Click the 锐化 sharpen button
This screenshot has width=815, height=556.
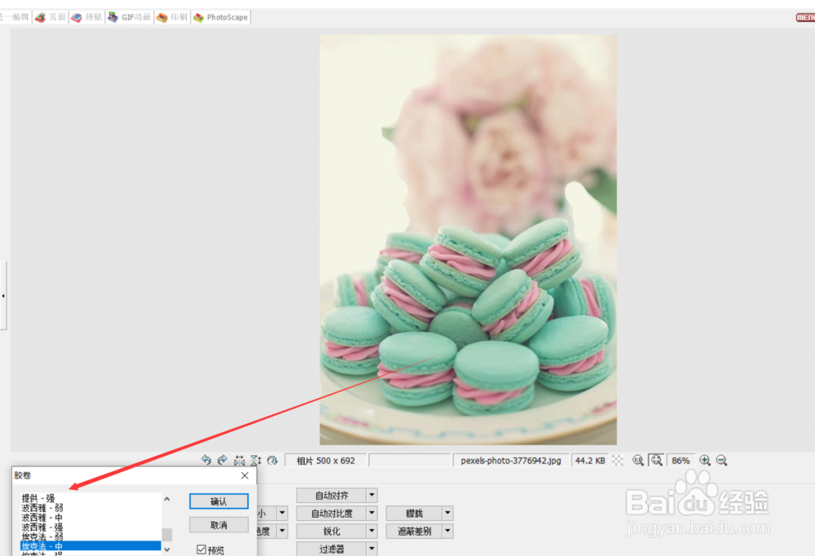(332, 531)
